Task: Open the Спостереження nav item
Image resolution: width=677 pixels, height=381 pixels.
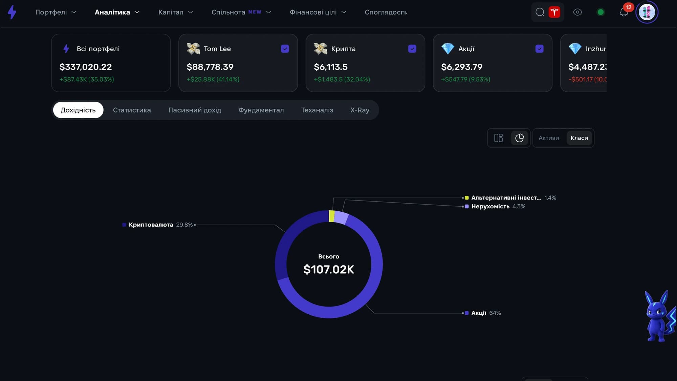Action: pos(386,12)
